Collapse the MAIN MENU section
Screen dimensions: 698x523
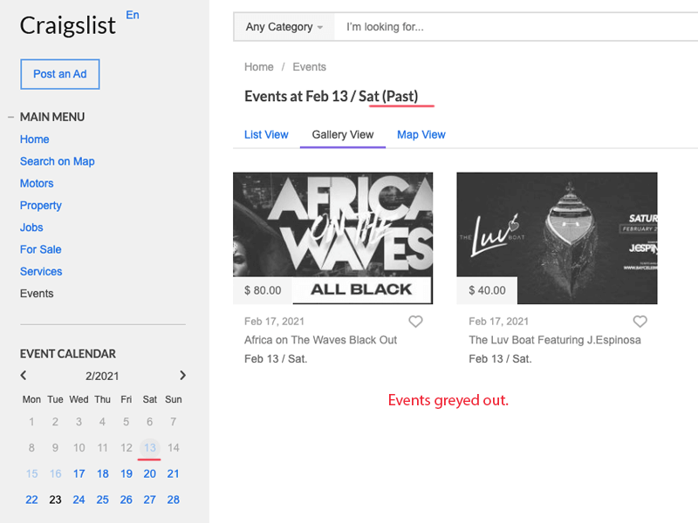point(10,118)
